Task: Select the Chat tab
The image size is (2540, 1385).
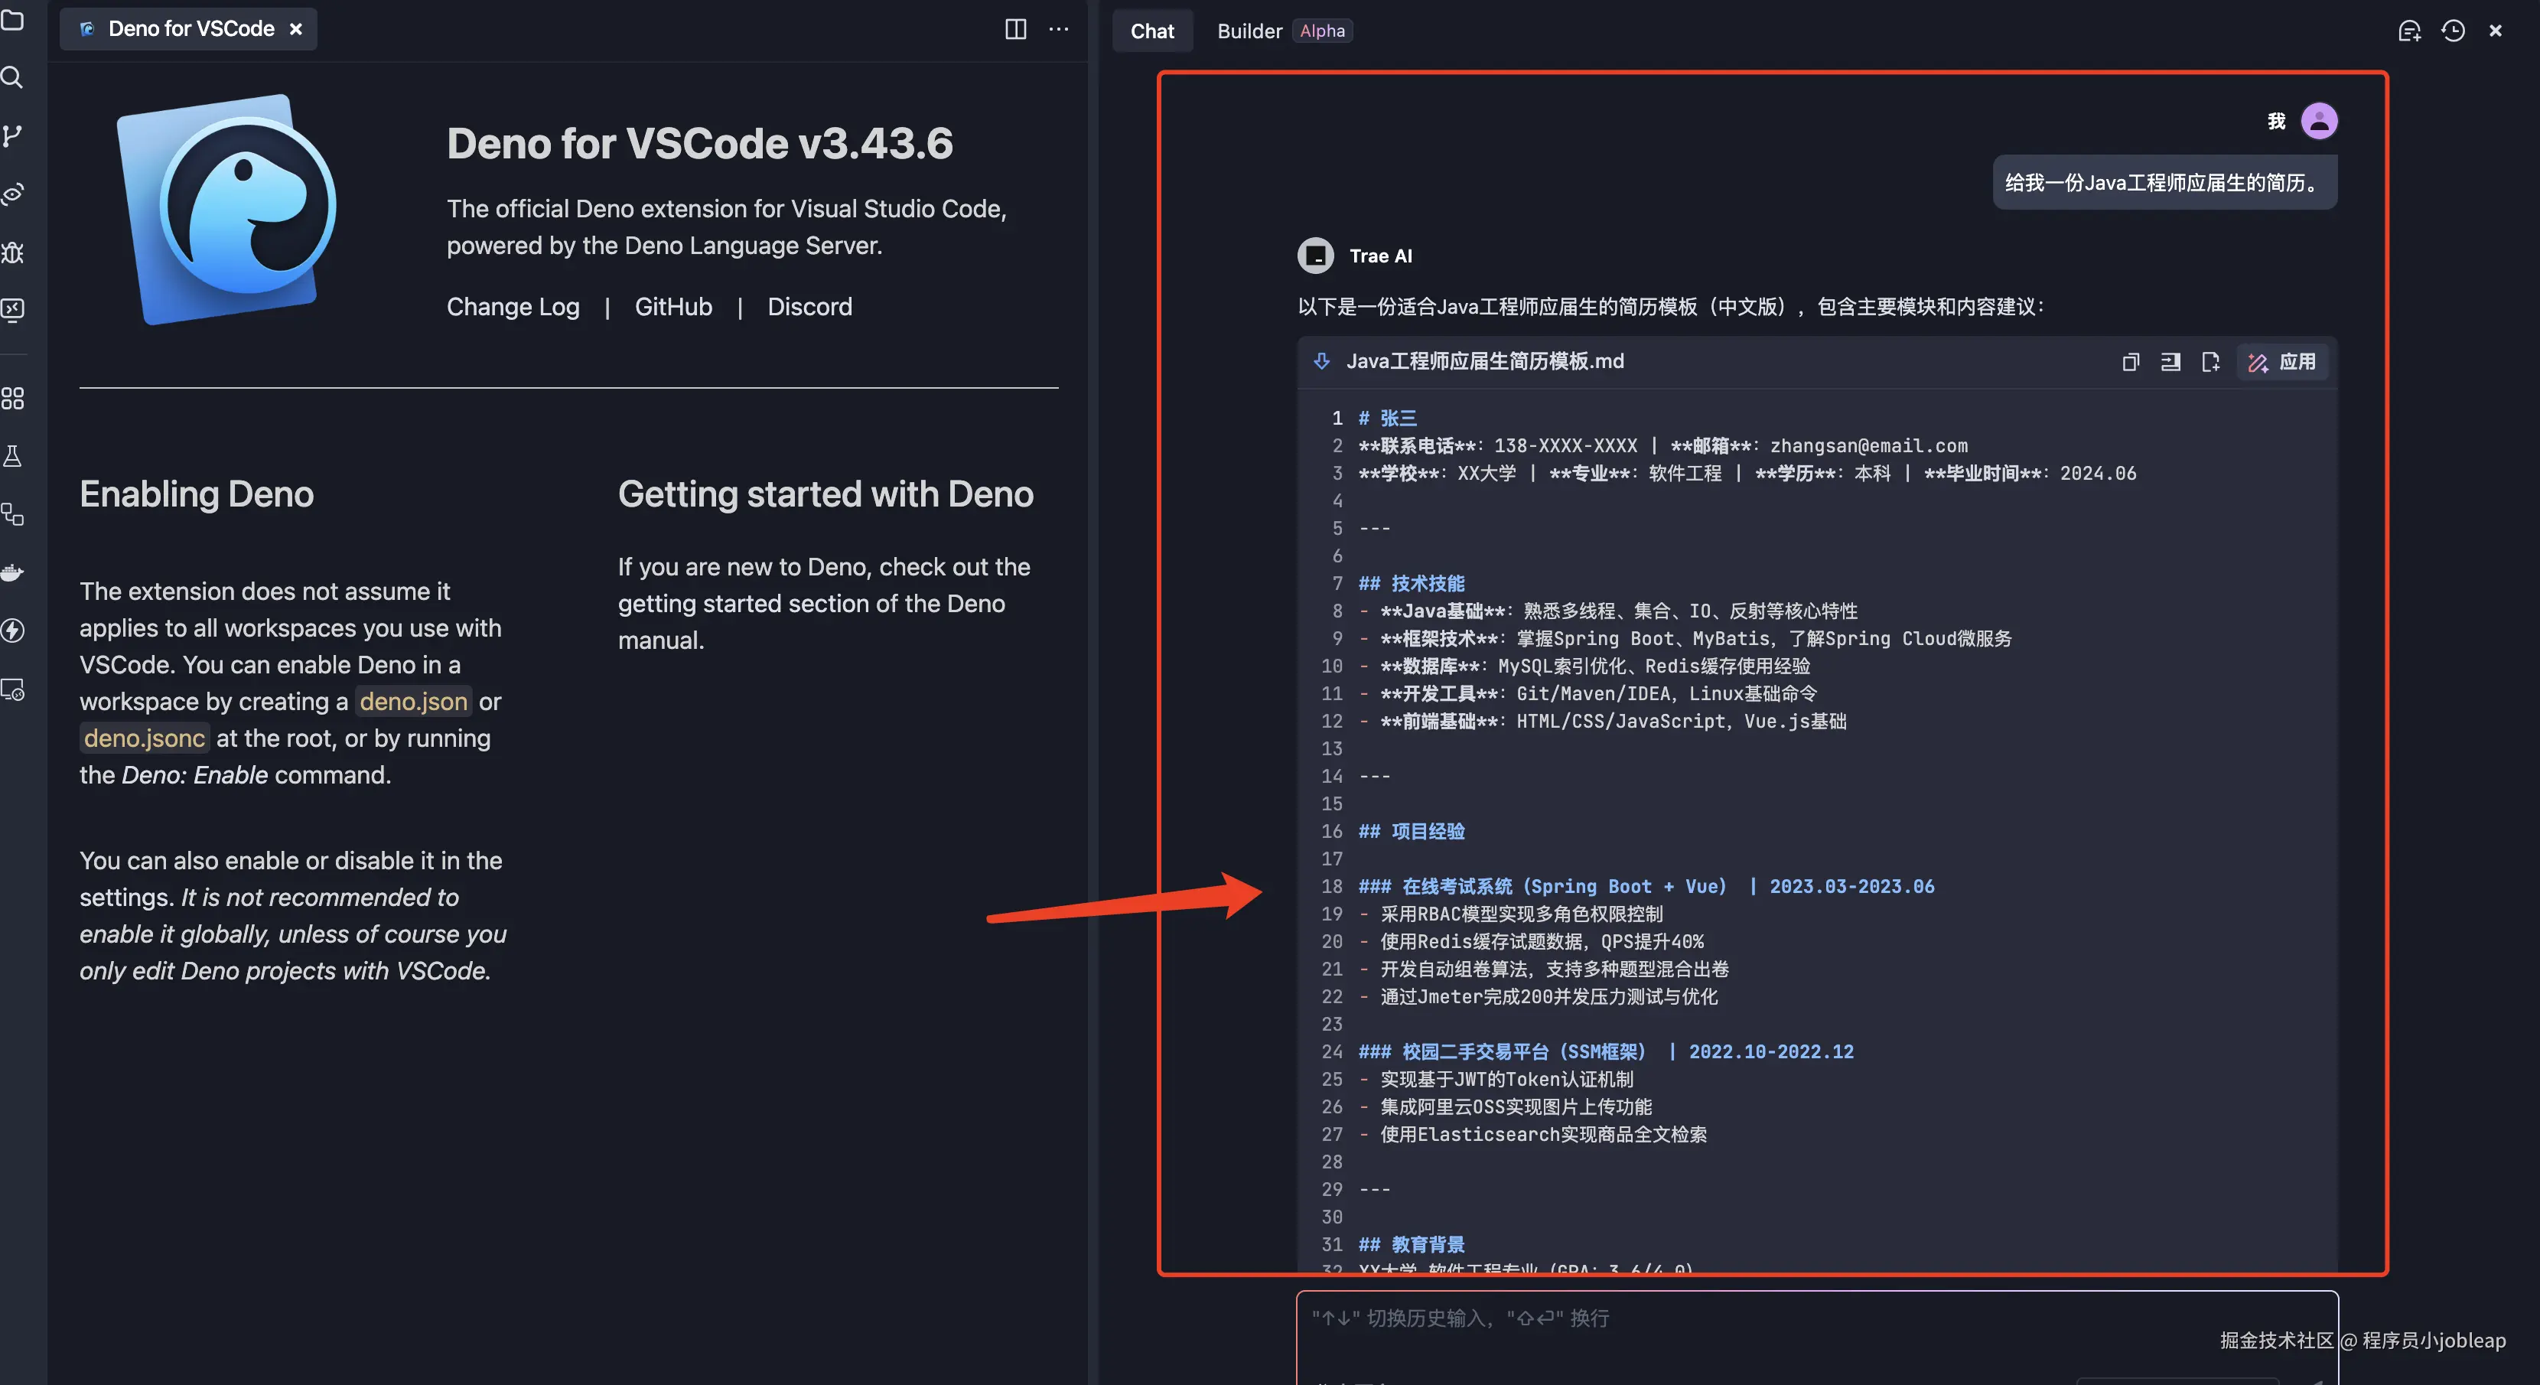Action: click(1151, 31)
